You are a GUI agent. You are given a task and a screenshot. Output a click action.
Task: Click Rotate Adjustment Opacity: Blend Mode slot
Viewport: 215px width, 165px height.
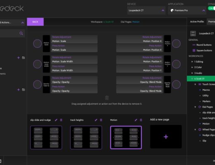tap(139, 80)
